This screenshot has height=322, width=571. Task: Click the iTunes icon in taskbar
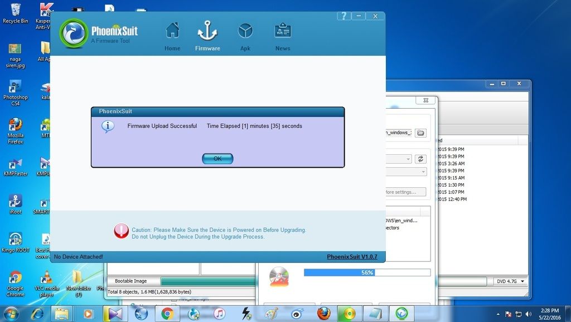click(x=219, y=314)
